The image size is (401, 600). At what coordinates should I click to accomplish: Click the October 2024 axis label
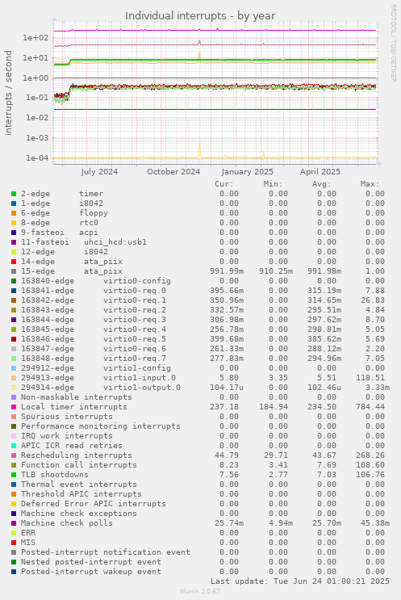tap(173, 172)
